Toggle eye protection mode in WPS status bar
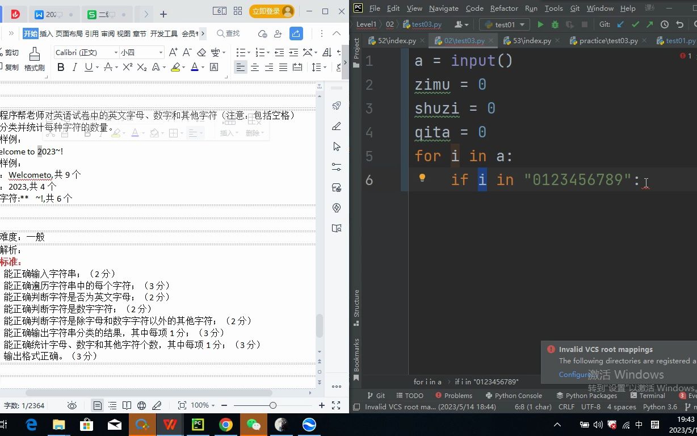The width and height of the screenshot is (697, 436). [72, 405]
